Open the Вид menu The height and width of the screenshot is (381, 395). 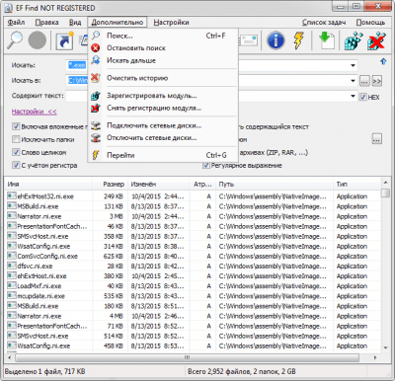75,23
